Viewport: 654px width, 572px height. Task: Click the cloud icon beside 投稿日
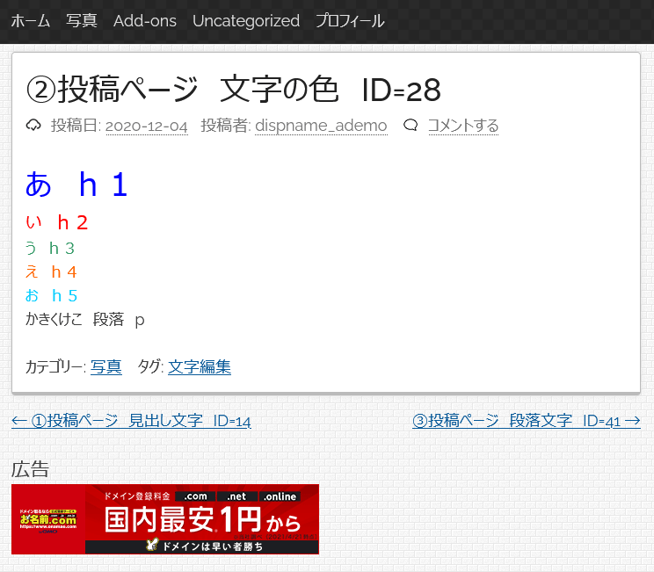[34, 126]
